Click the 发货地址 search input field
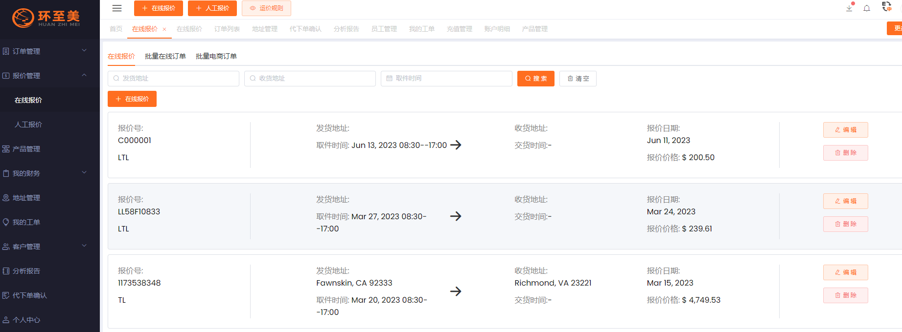Viewport: 902px width, 332px height. [173, 79]
